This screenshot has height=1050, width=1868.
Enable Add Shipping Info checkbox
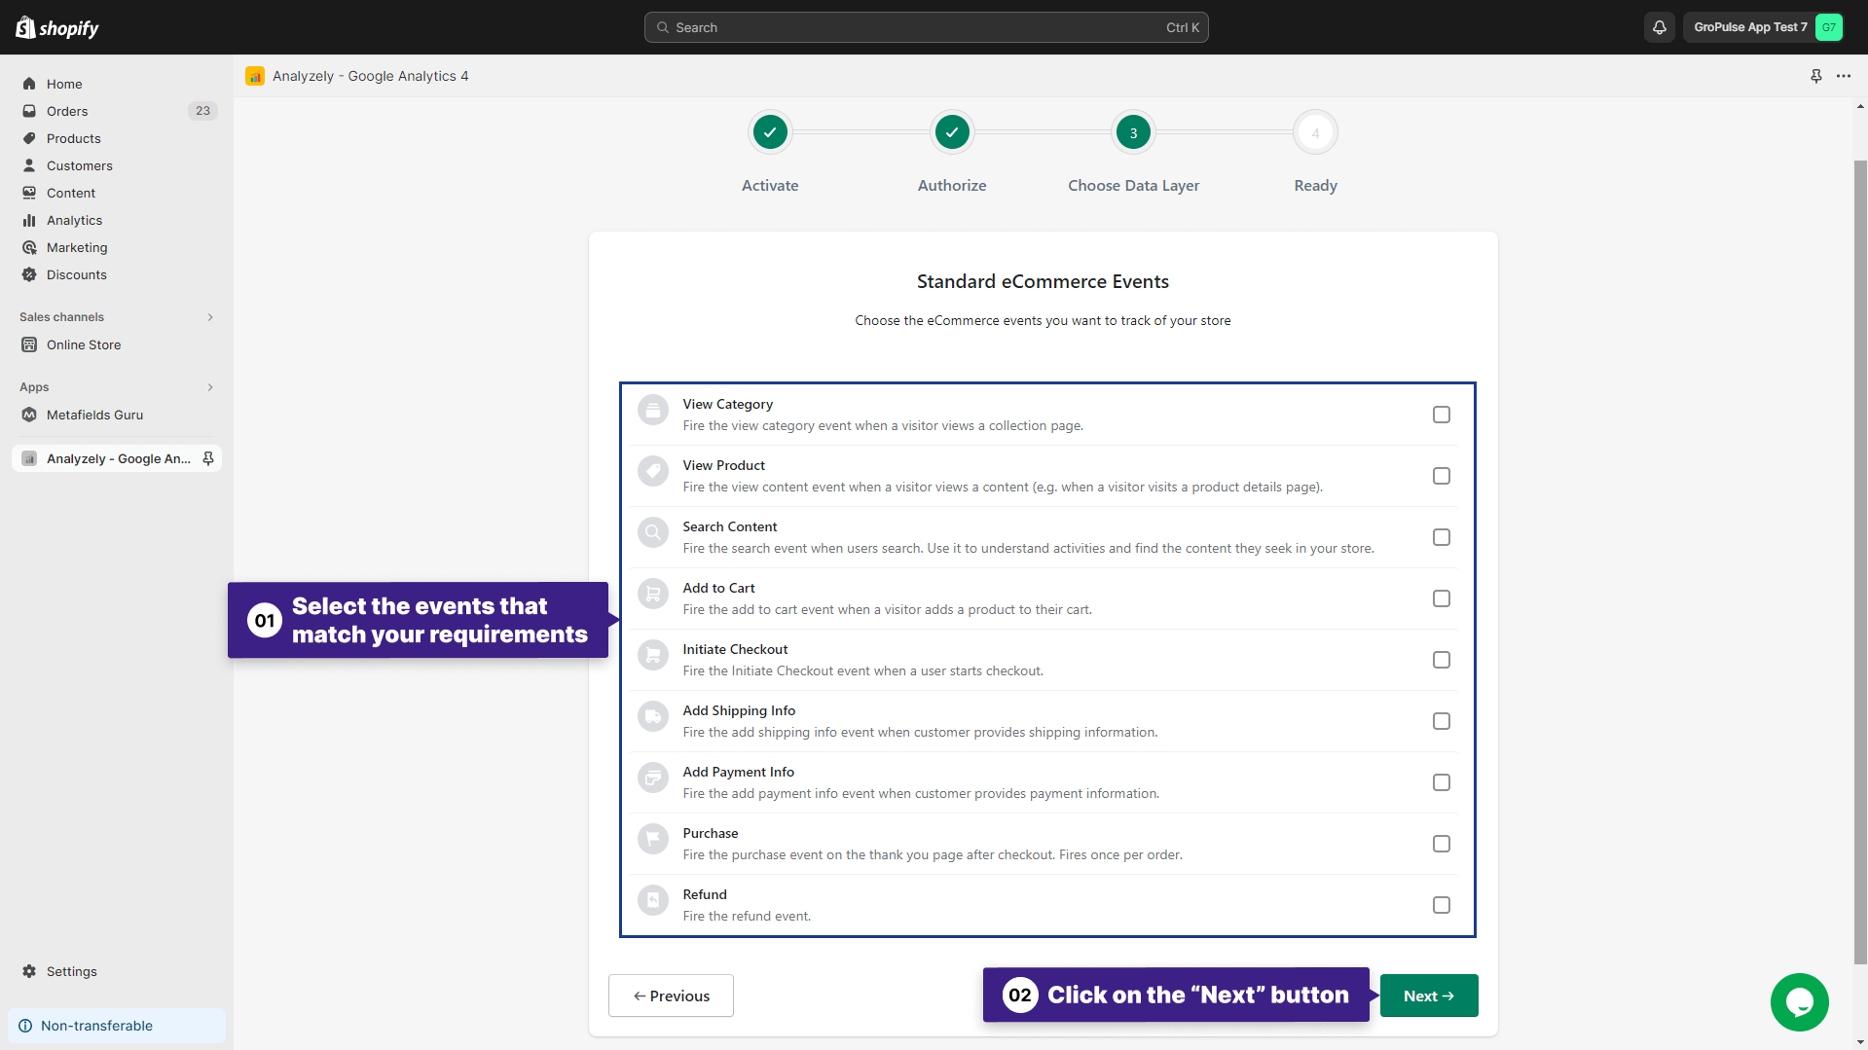pyautogui.click(x=1442, y=721)
